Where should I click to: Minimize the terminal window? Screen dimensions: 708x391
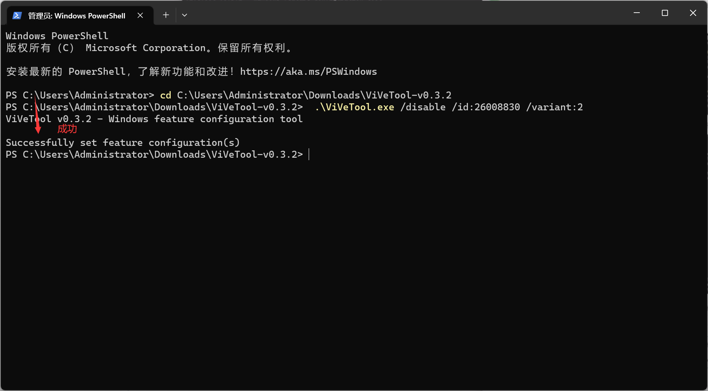click(x=637, y=13)
